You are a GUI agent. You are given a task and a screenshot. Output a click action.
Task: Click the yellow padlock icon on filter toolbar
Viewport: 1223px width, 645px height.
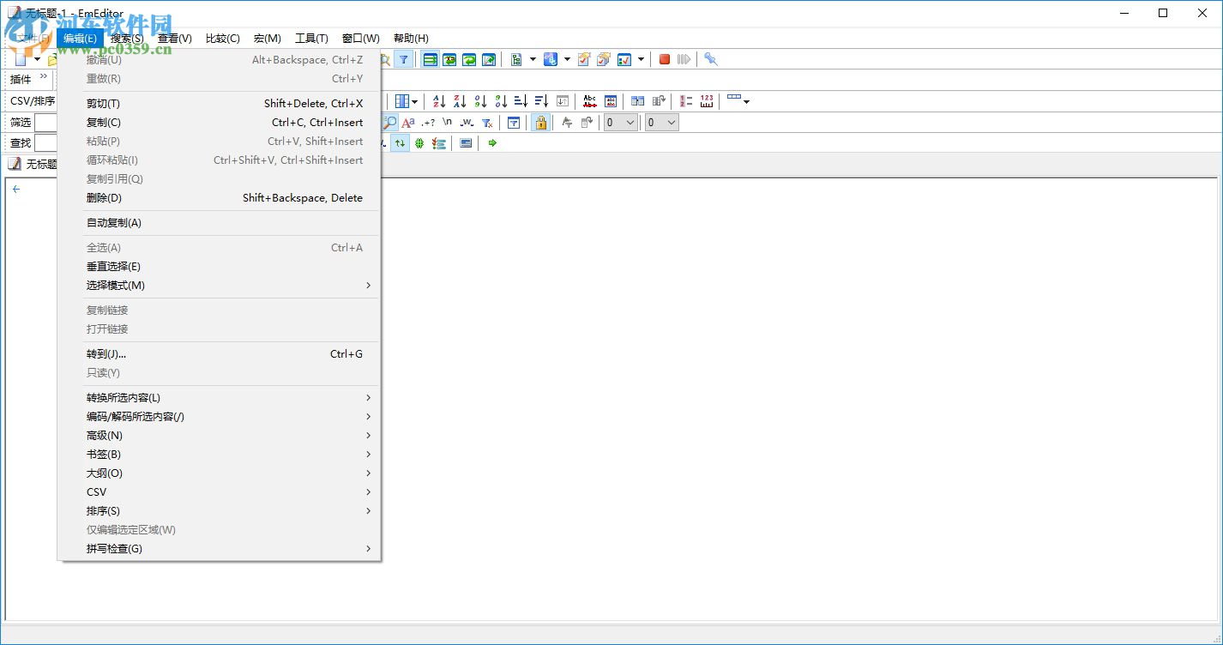(542, 122)
